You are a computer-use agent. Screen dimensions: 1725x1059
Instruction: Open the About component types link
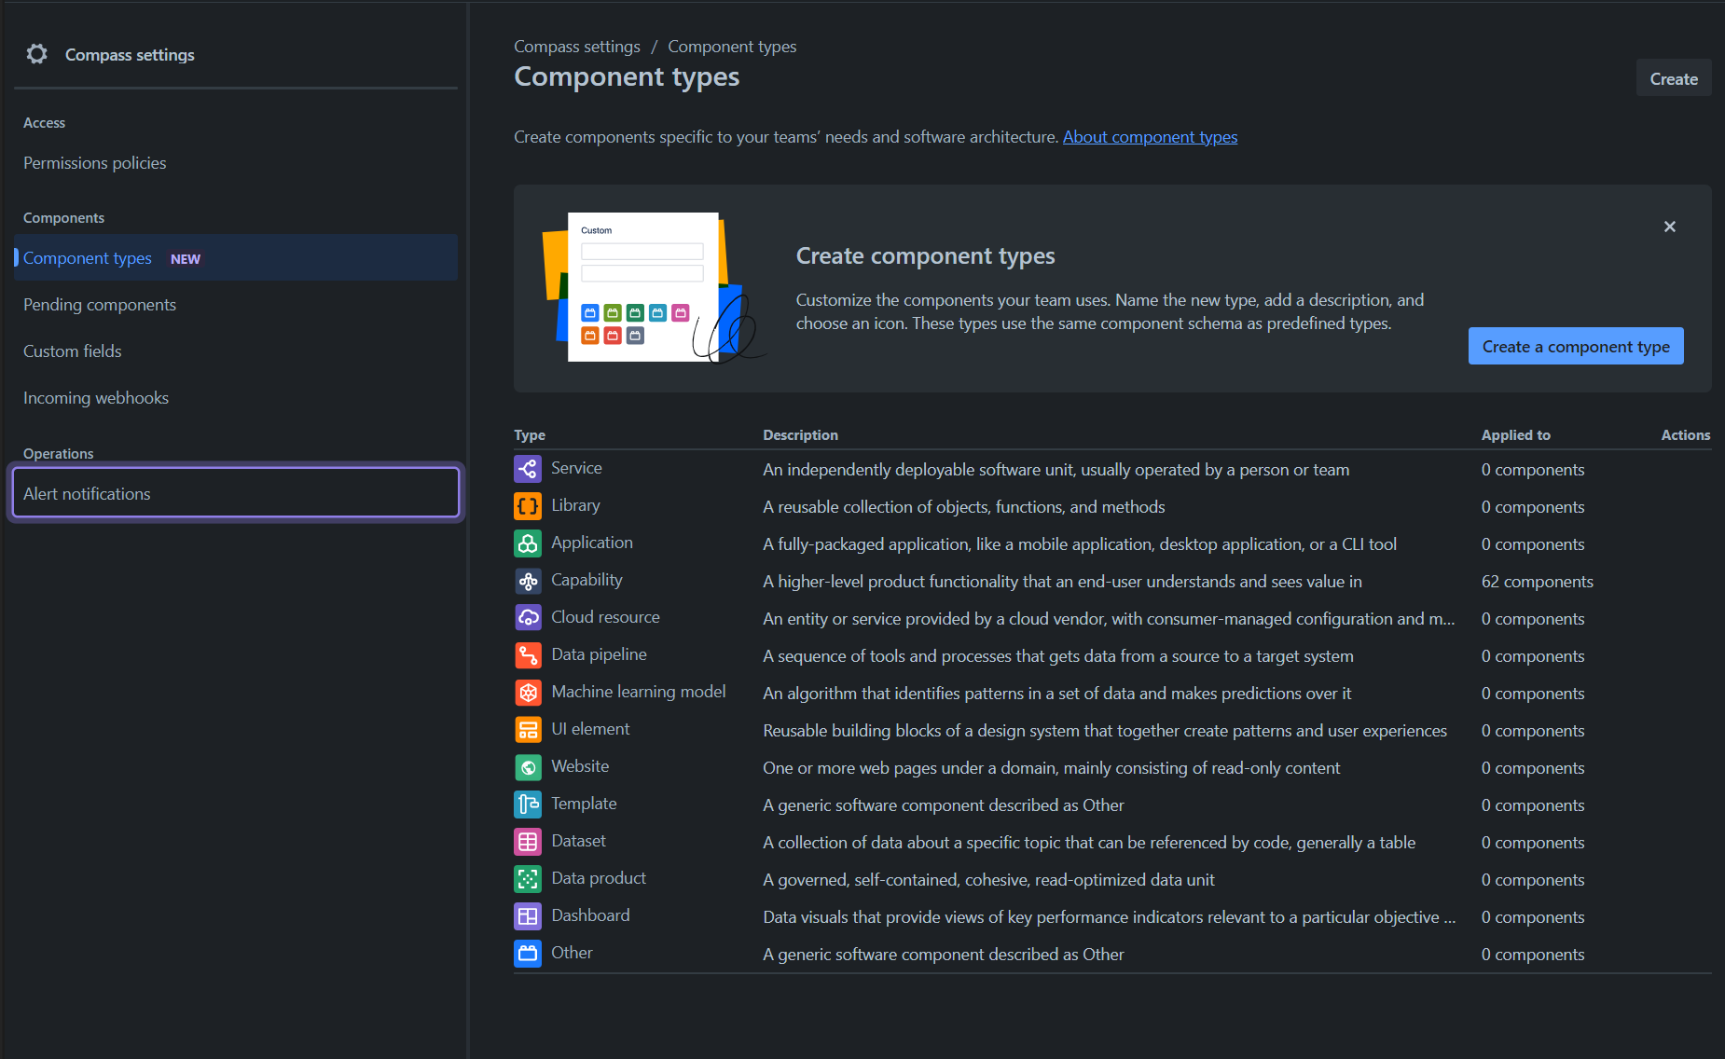point(1150,136)
